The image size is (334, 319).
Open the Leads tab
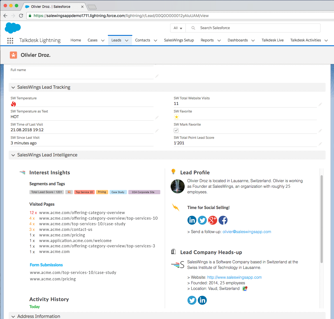(x=116, y=40)
